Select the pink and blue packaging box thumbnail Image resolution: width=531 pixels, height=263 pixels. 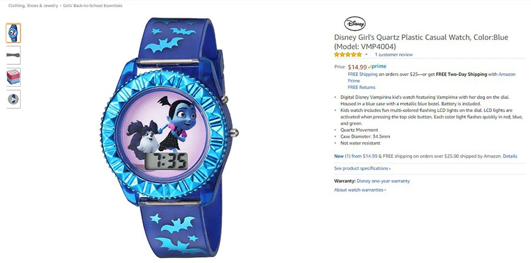(13, 77)
